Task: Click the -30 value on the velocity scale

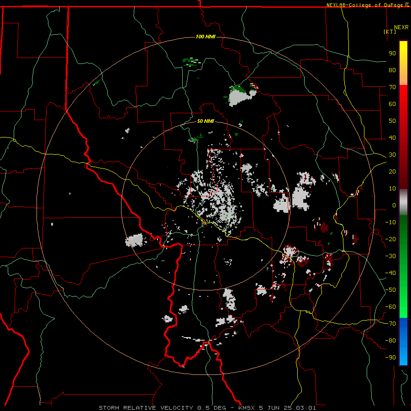Action: coord(390,256)
